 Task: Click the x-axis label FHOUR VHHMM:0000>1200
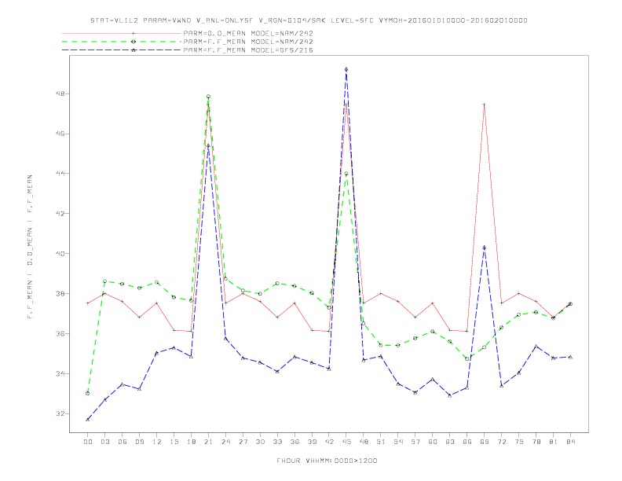327,461
